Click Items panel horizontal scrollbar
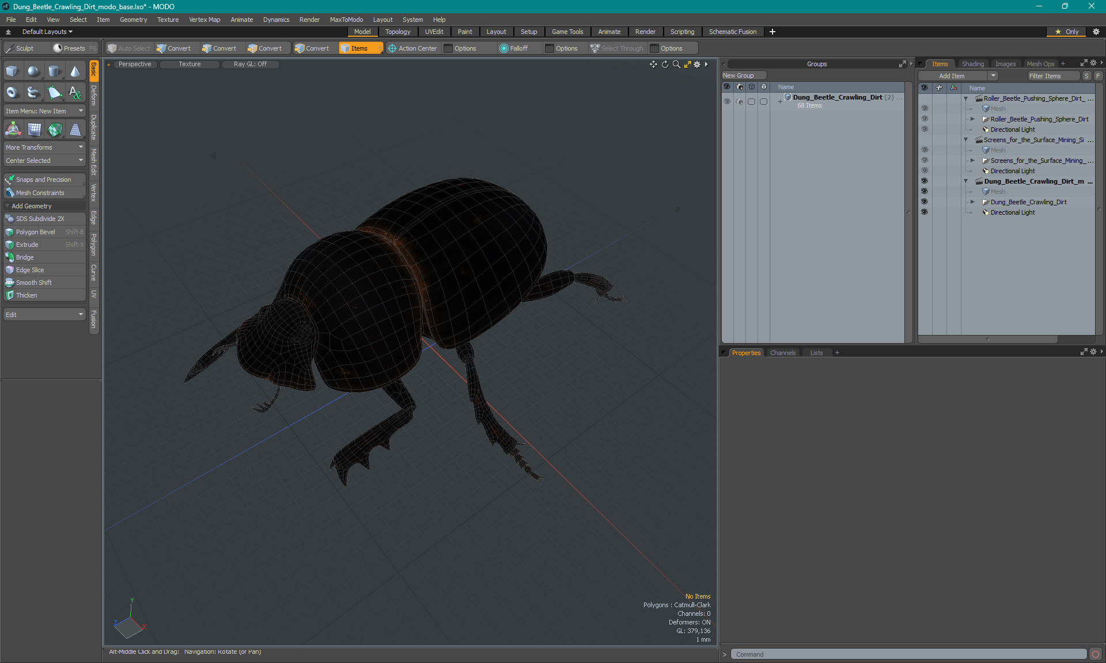Viewport: 1106px width, 663px height. [988, 339]
